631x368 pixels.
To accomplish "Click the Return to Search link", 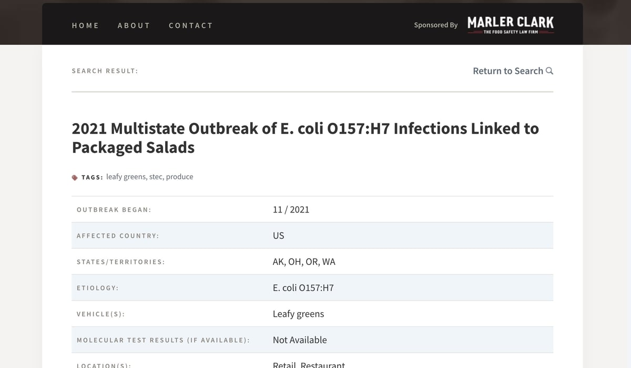I will point(508,70).
